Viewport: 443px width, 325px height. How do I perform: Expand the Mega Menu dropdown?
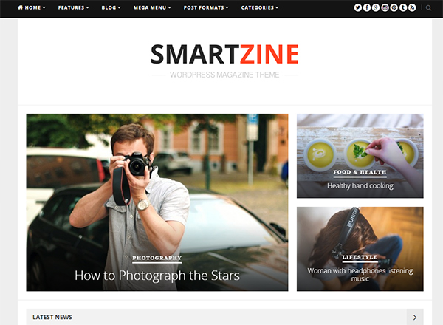(152, 7)
